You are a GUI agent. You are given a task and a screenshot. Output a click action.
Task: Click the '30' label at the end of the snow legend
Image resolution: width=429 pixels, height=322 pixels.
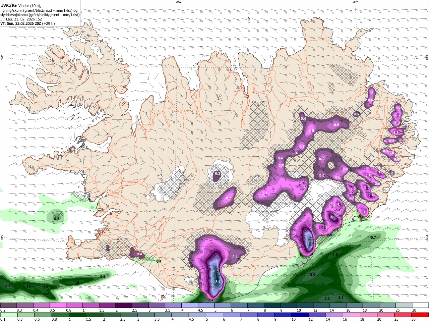[x=414, y=310]
